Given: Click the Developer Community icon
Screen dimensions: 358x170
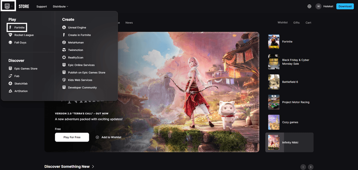Looking at the screenshot, I should tap(64, 87).
